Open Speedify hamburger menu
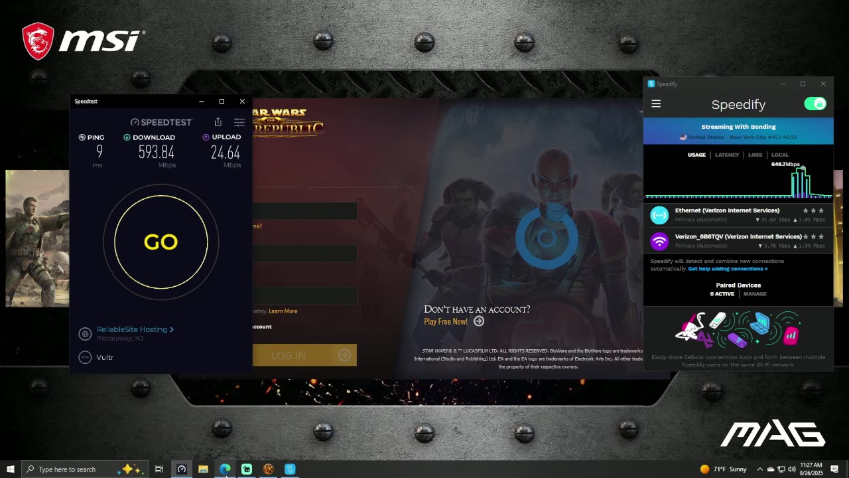This screenshot has width=849, height=478. [x=656, y=104]
